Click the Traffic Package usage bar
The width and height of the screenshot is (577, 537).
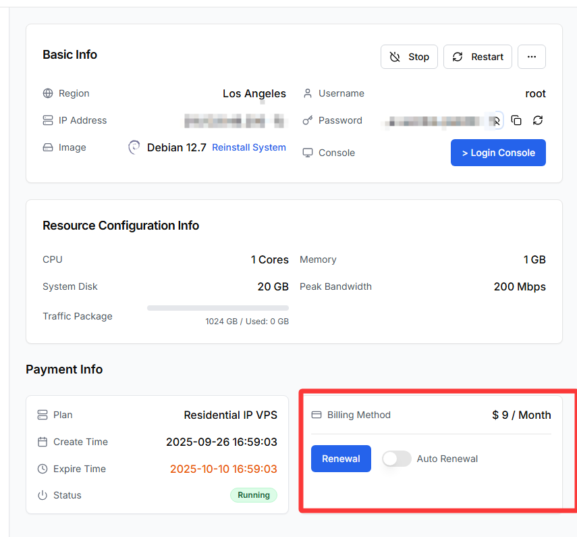(217, 308)
